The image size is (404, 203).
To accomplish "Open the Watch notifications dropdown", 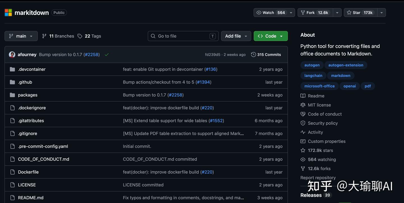I will pos(274,13).
